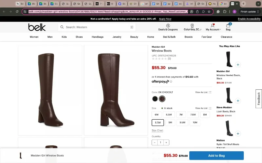The image size is (262, 163).
Task: Click the barcode scan icon in search box
Action: (132, 27)
